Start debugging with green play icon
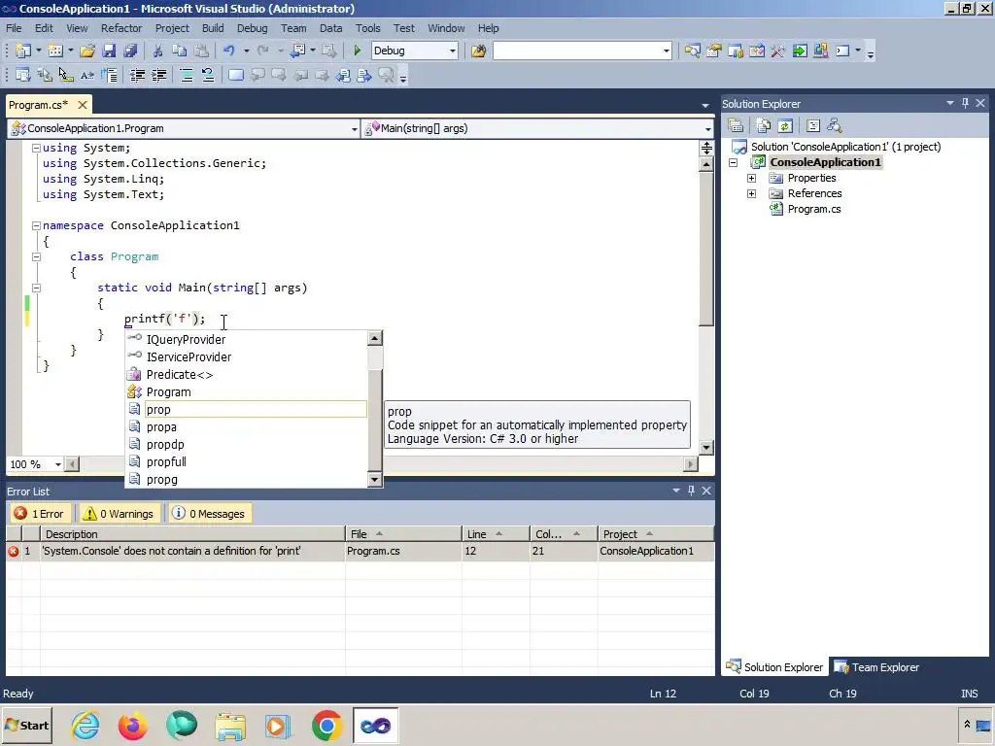This screenshot has width=995, height=746. coord(357,51)
